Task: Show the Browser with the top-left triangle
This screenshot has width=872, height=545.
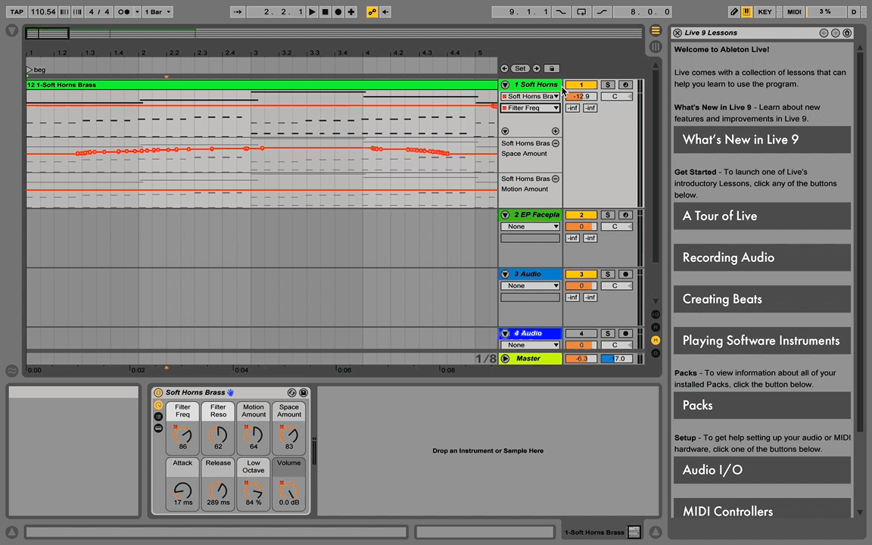Action: click(x=11, y=31)
